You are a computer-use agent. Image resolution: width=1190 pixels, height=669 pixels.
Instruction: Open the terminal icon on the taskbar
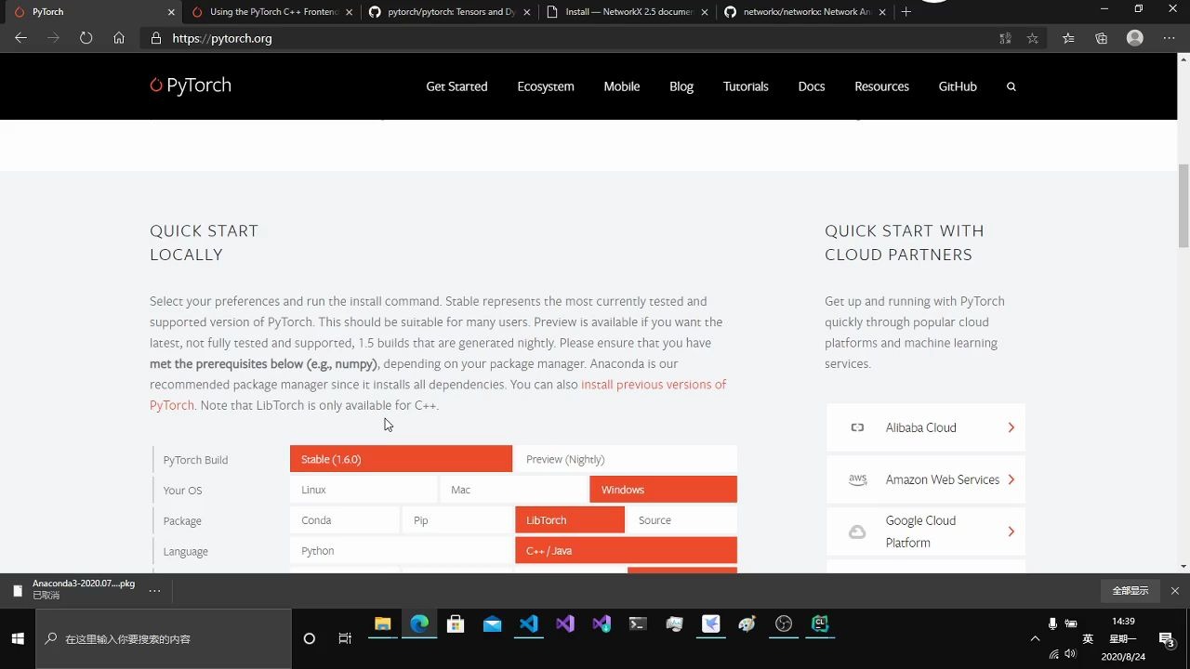[638, 624]
